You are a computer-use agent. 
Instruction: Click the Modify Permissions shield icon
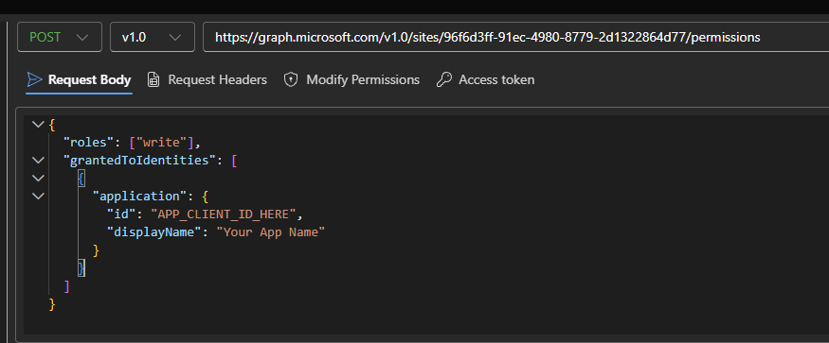[x=291, y=79]
